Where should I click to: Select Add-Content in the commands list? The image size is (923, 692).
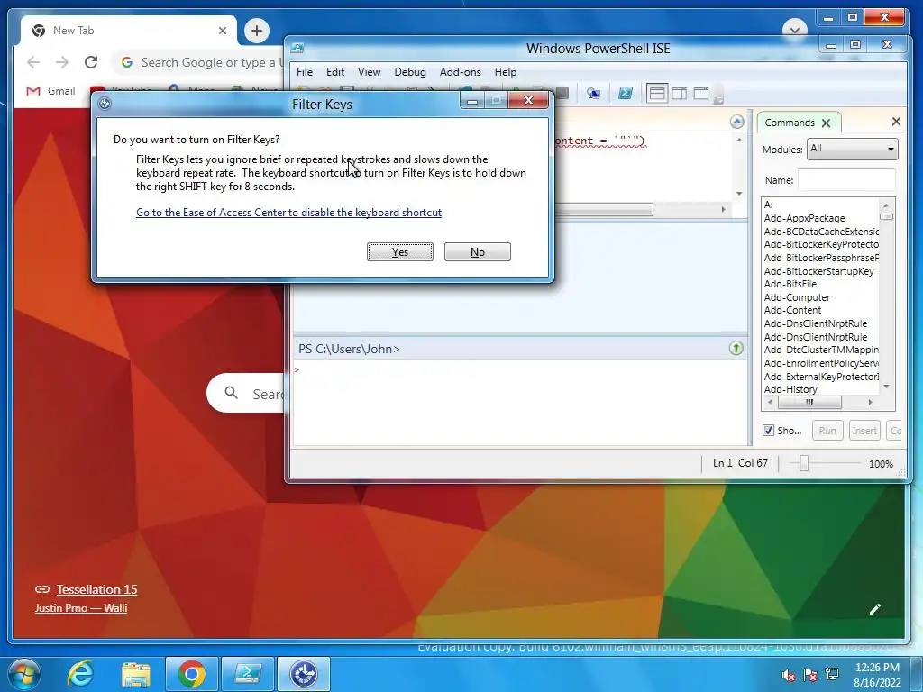coord(792,310)
